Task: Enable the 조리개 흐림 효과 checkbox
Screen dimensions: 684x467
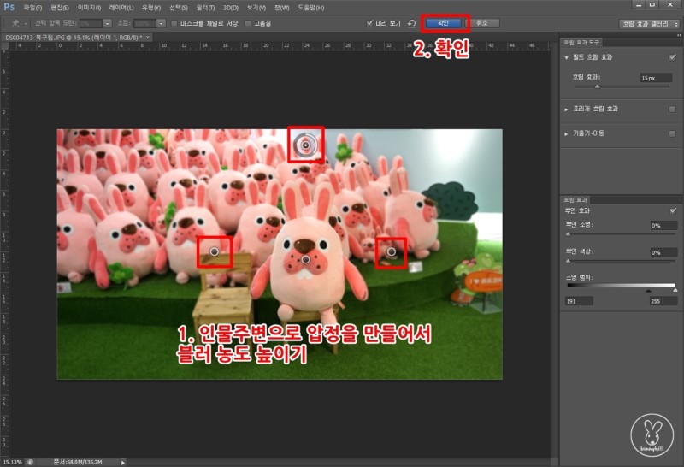Action: coord(673,109)
